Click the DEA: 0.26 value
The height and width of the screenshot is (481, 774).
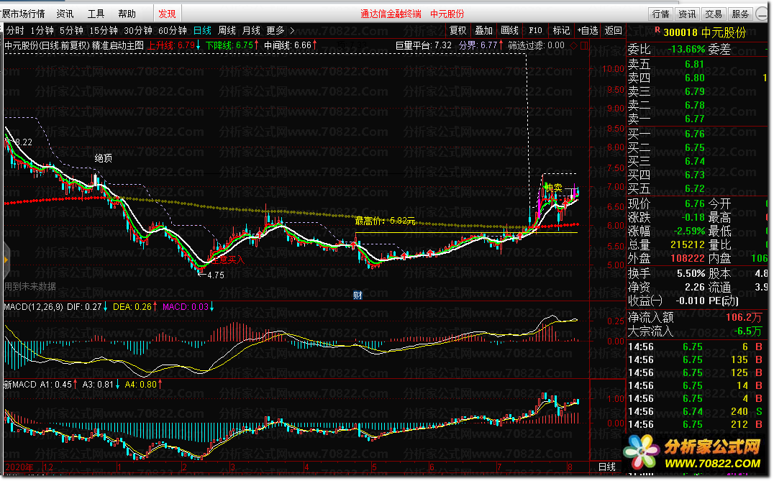click(x=135, y=307)
